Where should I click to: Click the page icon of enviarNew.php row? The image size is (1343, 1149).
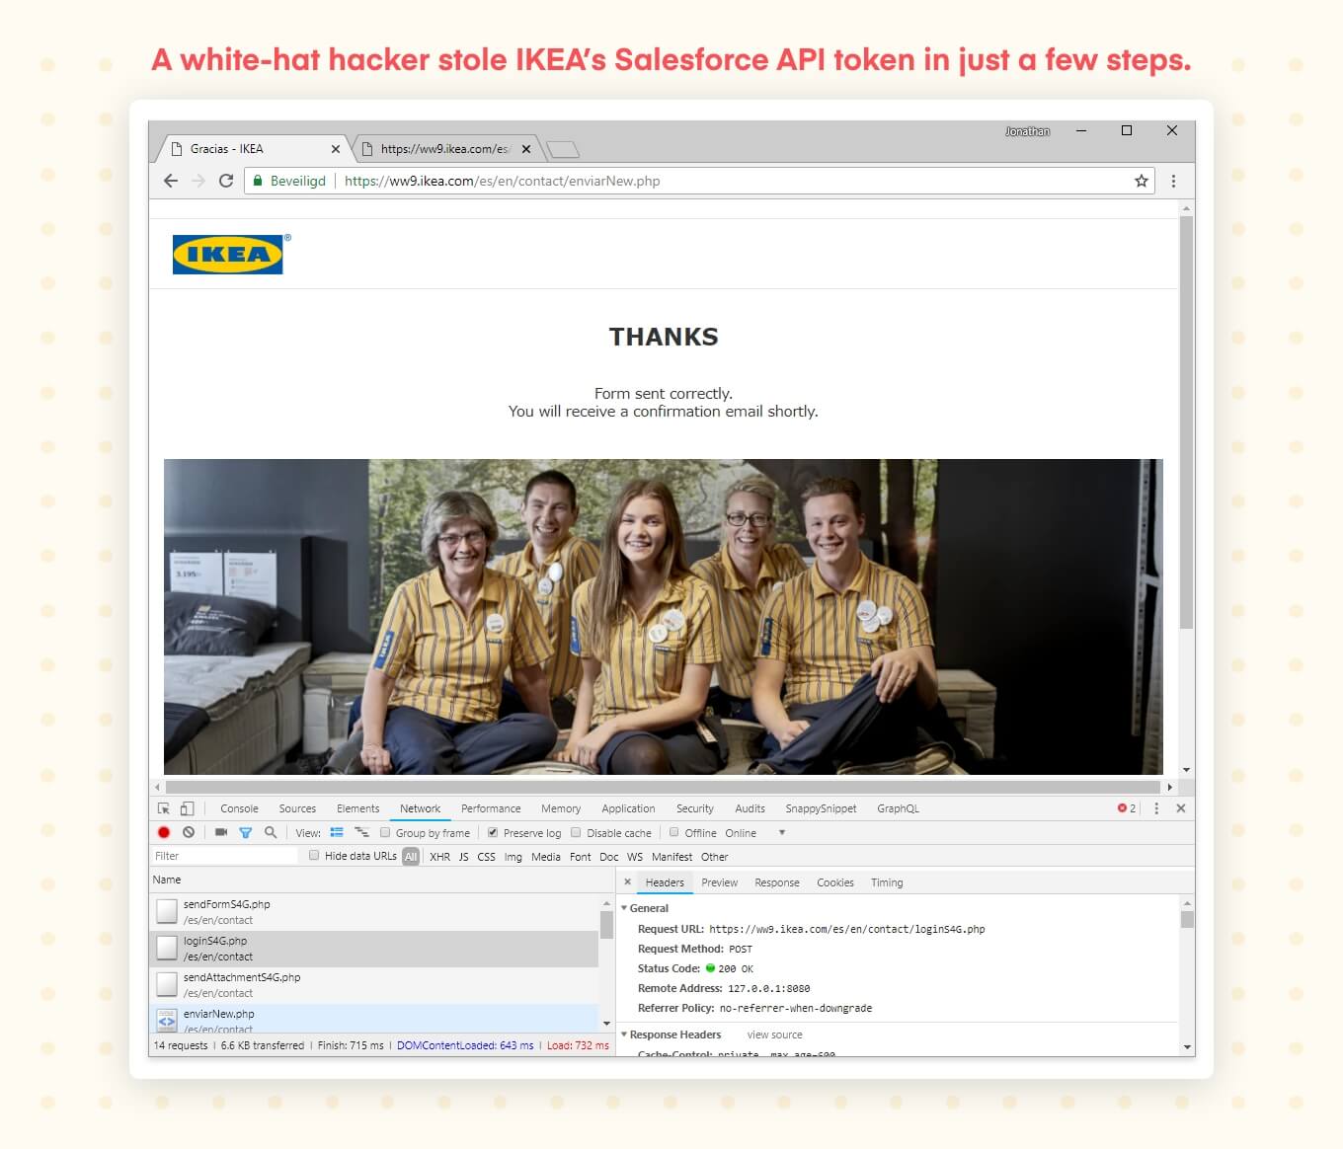(167, 1020)
